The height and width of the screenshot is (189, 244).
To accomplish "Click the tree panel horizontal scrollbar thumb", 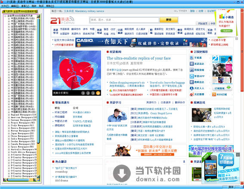I will 18,180.
